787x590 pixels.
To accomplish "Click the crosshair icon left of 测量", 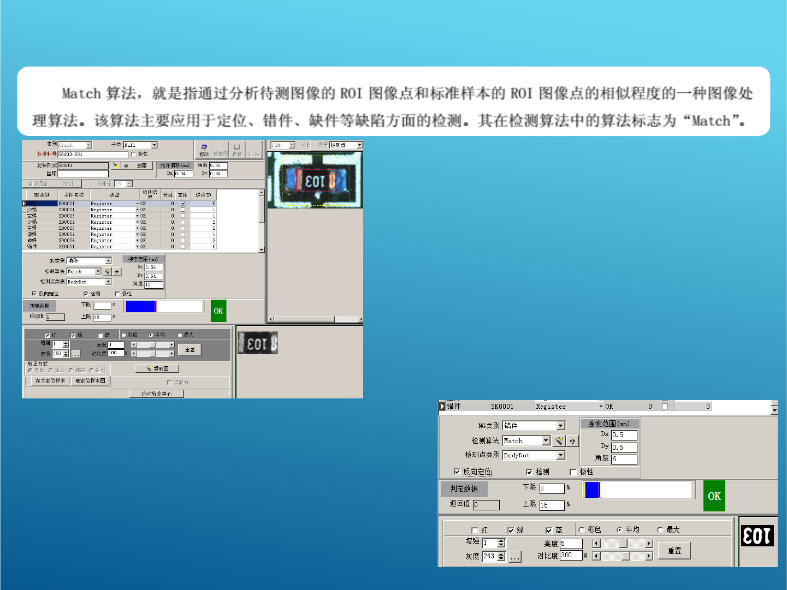I will coord(126,165).
